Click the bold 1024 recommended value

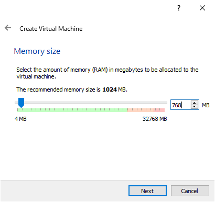(x=110, y=89)
